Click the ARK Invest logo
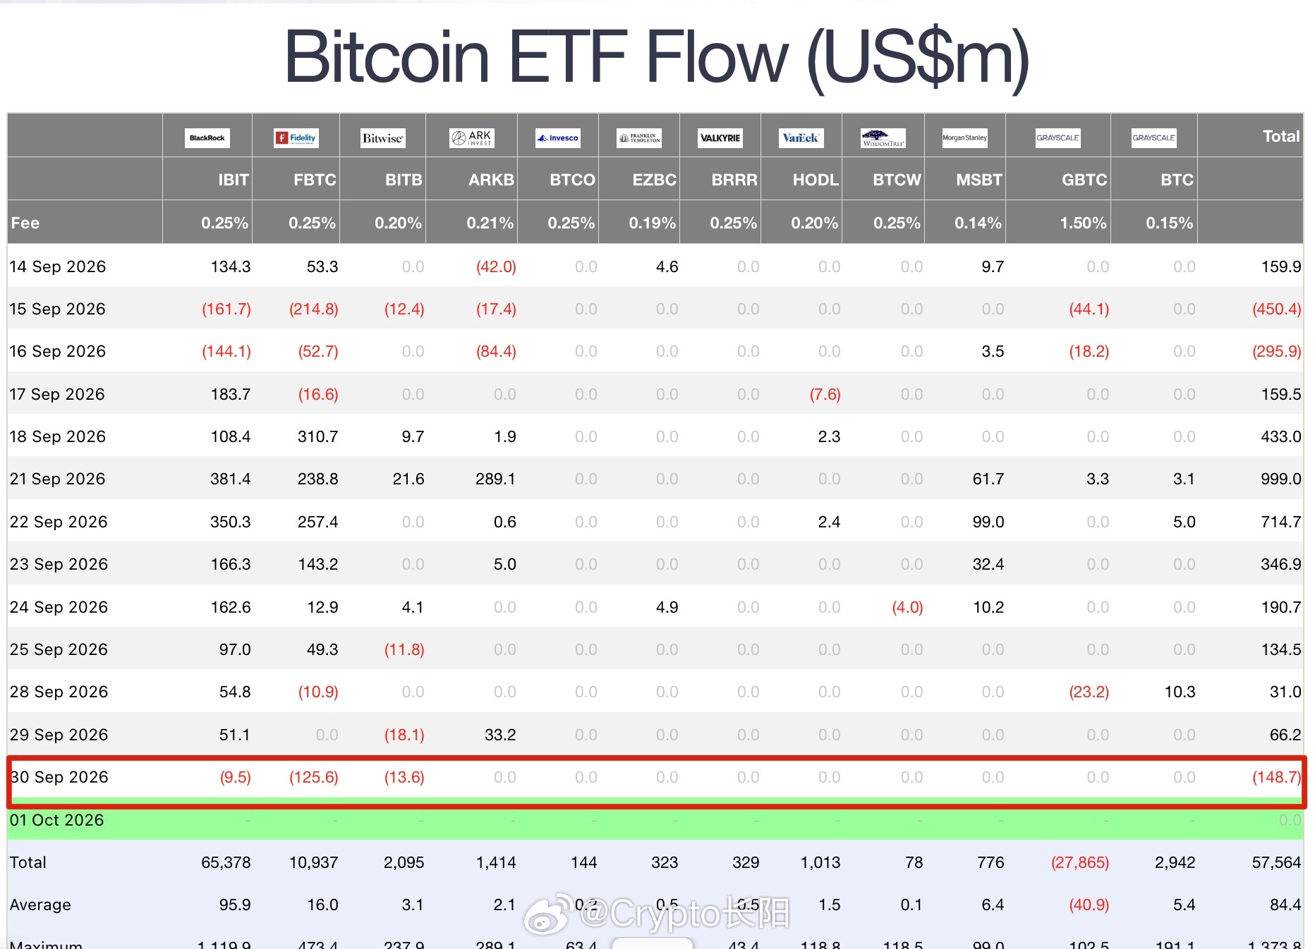 472,137
